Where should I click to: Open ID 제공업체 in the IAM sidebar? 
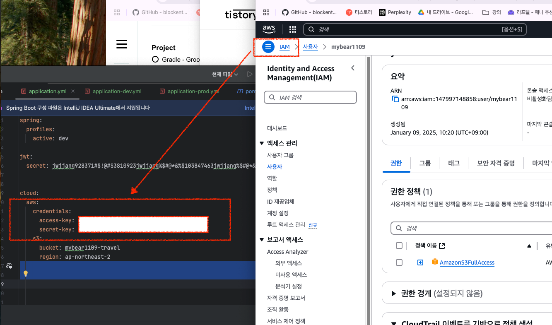281,202
